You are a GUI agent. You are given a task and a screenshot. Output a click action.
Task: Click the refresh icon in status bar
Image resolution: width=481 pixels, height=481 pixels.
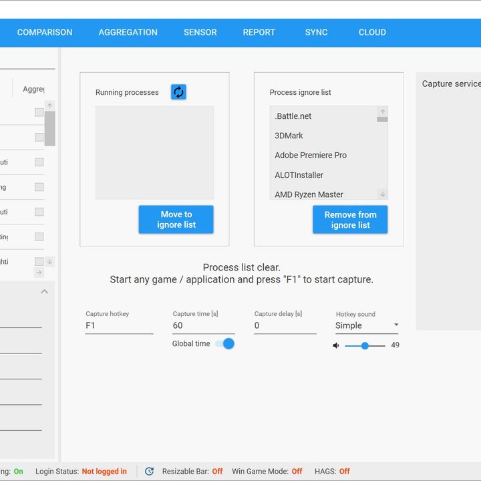[149, 471]
